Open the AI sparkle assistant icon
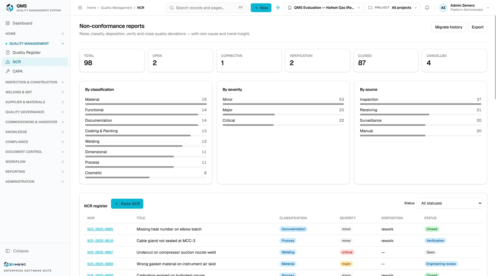 click(278, 8)
